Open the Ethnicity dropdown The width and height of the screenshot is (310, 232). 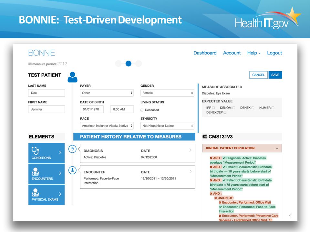167,126
